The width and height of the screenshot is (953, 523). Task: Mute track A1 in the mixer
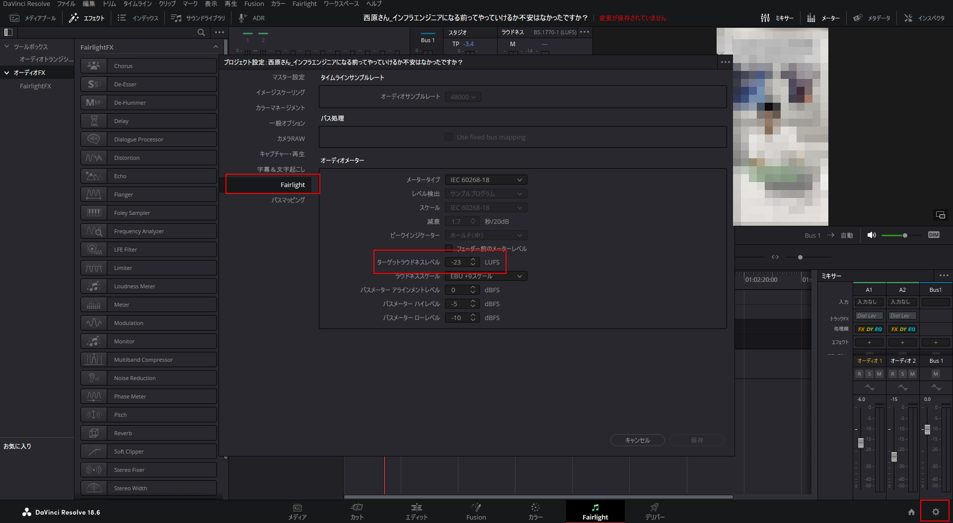[x=879, y=374]
